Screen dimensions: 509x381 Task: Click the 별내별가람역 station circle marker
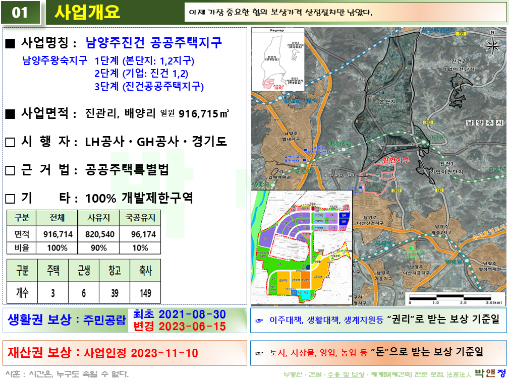click(x=280, y=98)
